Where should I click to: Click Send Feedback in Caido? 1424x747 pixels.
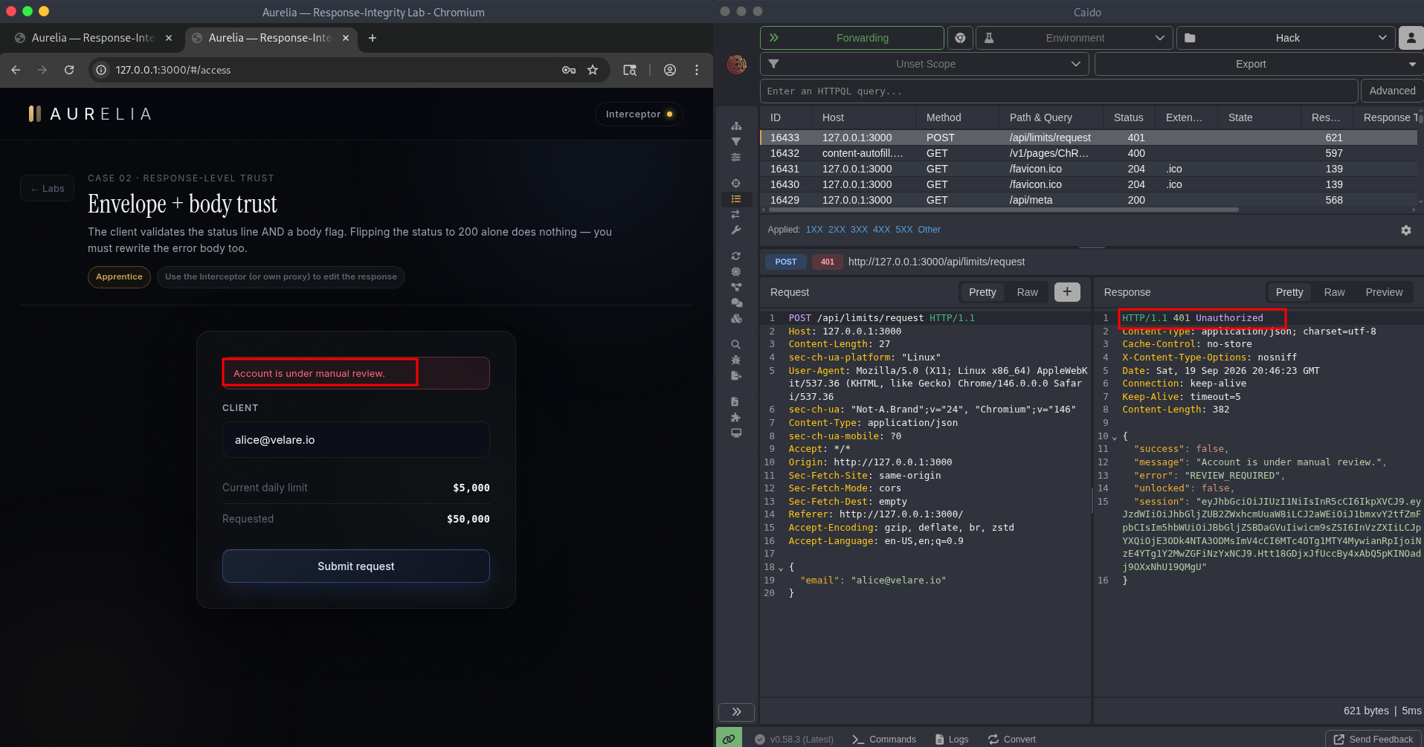tap(1373, 739)
